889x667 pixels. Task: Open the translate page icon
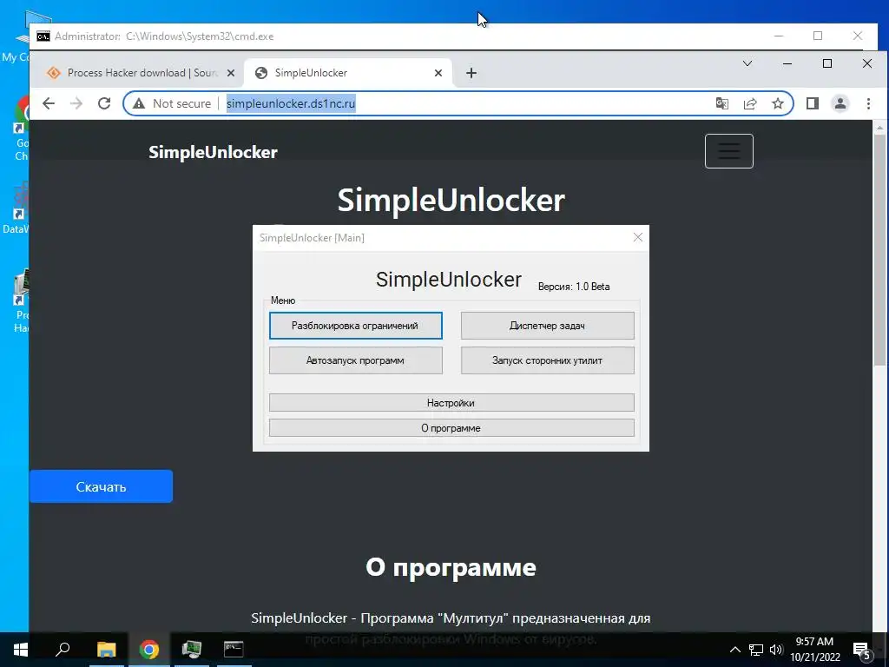[x=721, y=103]
